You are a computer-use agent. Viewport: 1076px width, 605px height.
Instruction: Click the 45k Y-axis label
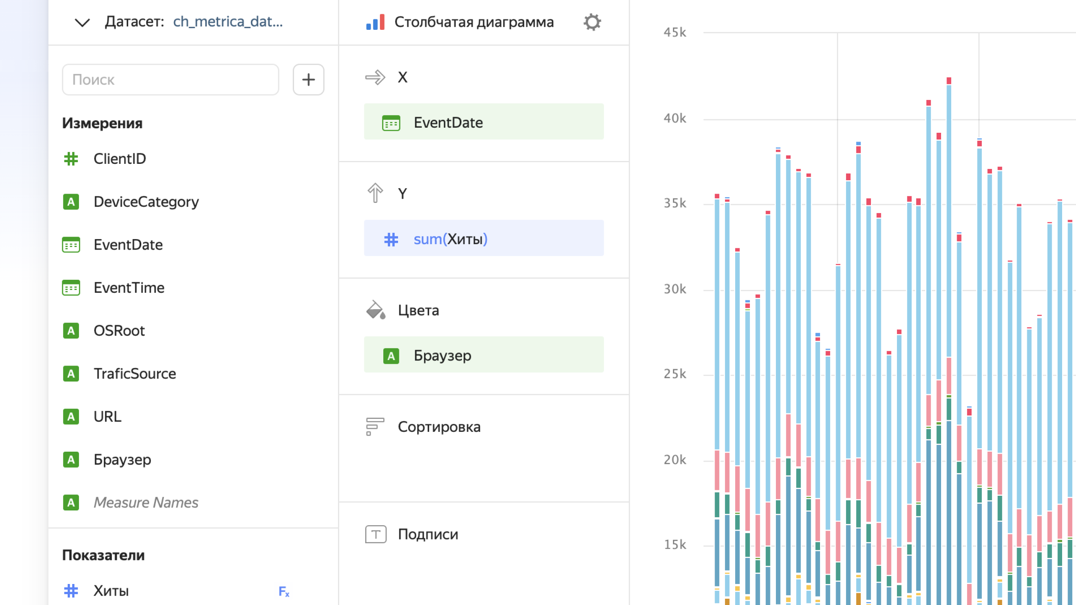coord(675,32)
